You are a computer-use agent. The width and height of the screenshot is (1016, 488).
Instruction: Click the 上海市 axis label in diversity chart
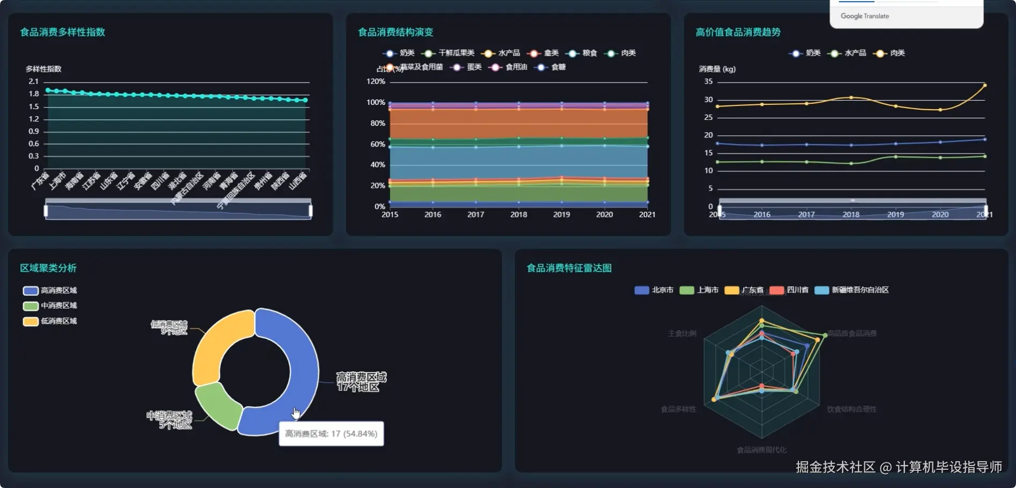(57, 181)
